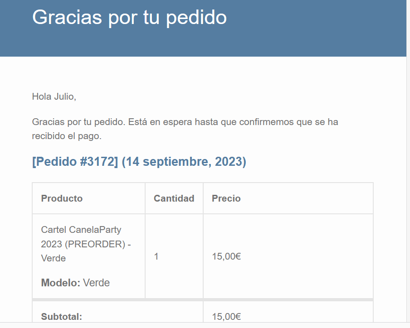Select the payment pending message paragraph
Screen dimensions: 410x328
185,129
